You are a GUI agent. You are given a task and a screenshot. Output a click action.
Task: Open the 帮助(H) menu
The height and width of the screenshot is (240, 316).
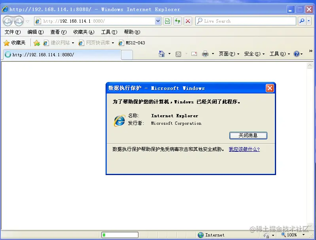point(132,32)
